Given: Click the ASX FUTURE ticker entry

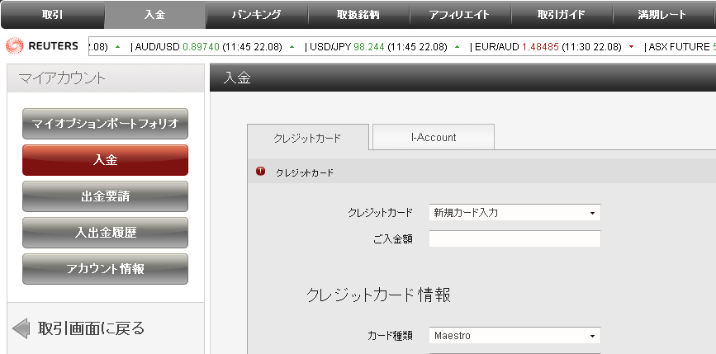Looking at the screenshot, I should [682, 46].
